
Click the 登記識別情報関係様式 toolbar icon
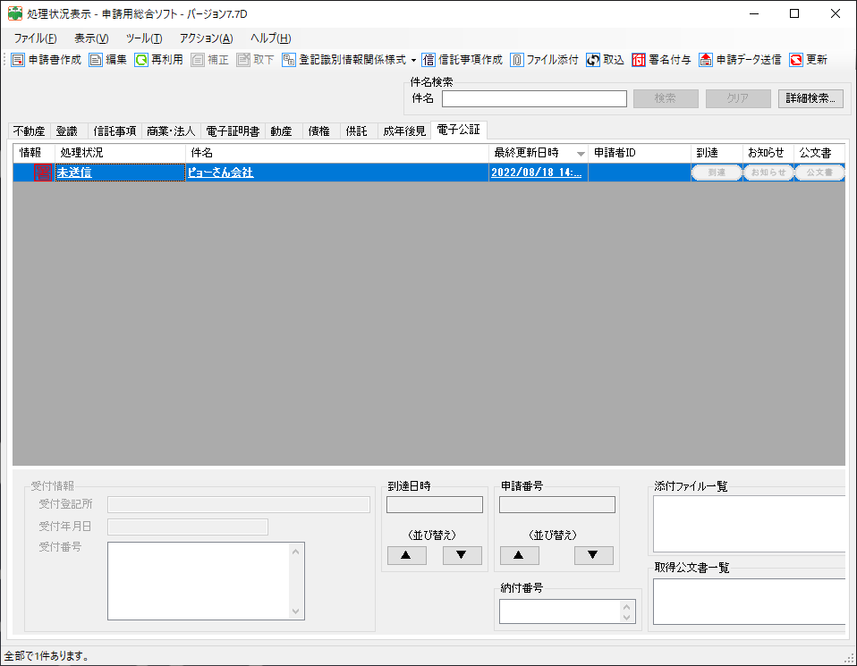coord(289,60)
